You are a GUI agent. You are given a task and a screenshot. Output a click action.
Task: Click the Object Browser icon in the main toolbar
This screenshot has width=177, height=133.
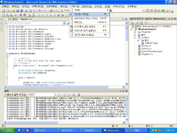(x=155, y=11)
